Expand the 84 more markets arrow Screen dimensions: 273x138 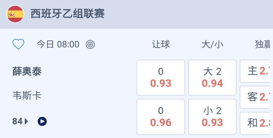point(26,121)
